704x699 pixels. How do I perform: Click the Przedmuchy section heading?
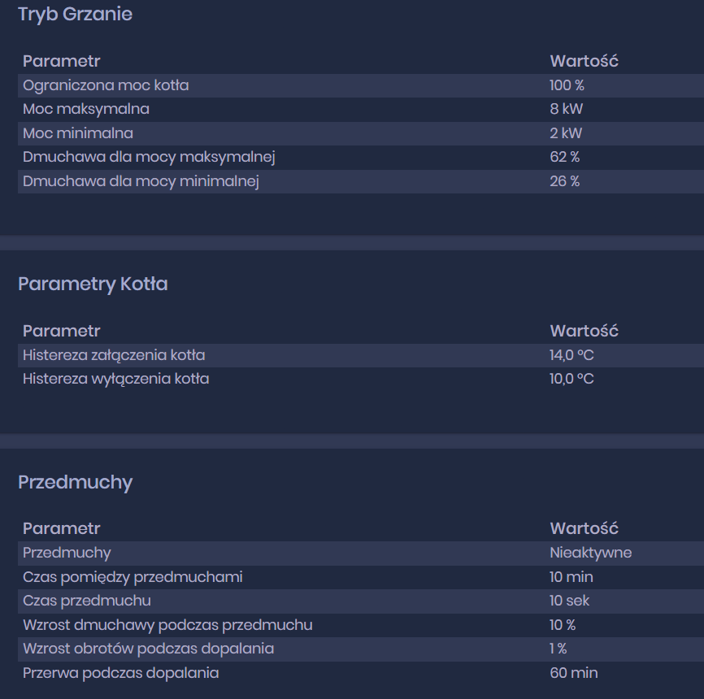[x=75, y=482]
